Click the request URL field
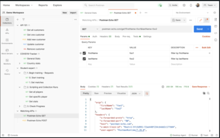The height and width of the screenshot is (138, 220). [146, 29]
